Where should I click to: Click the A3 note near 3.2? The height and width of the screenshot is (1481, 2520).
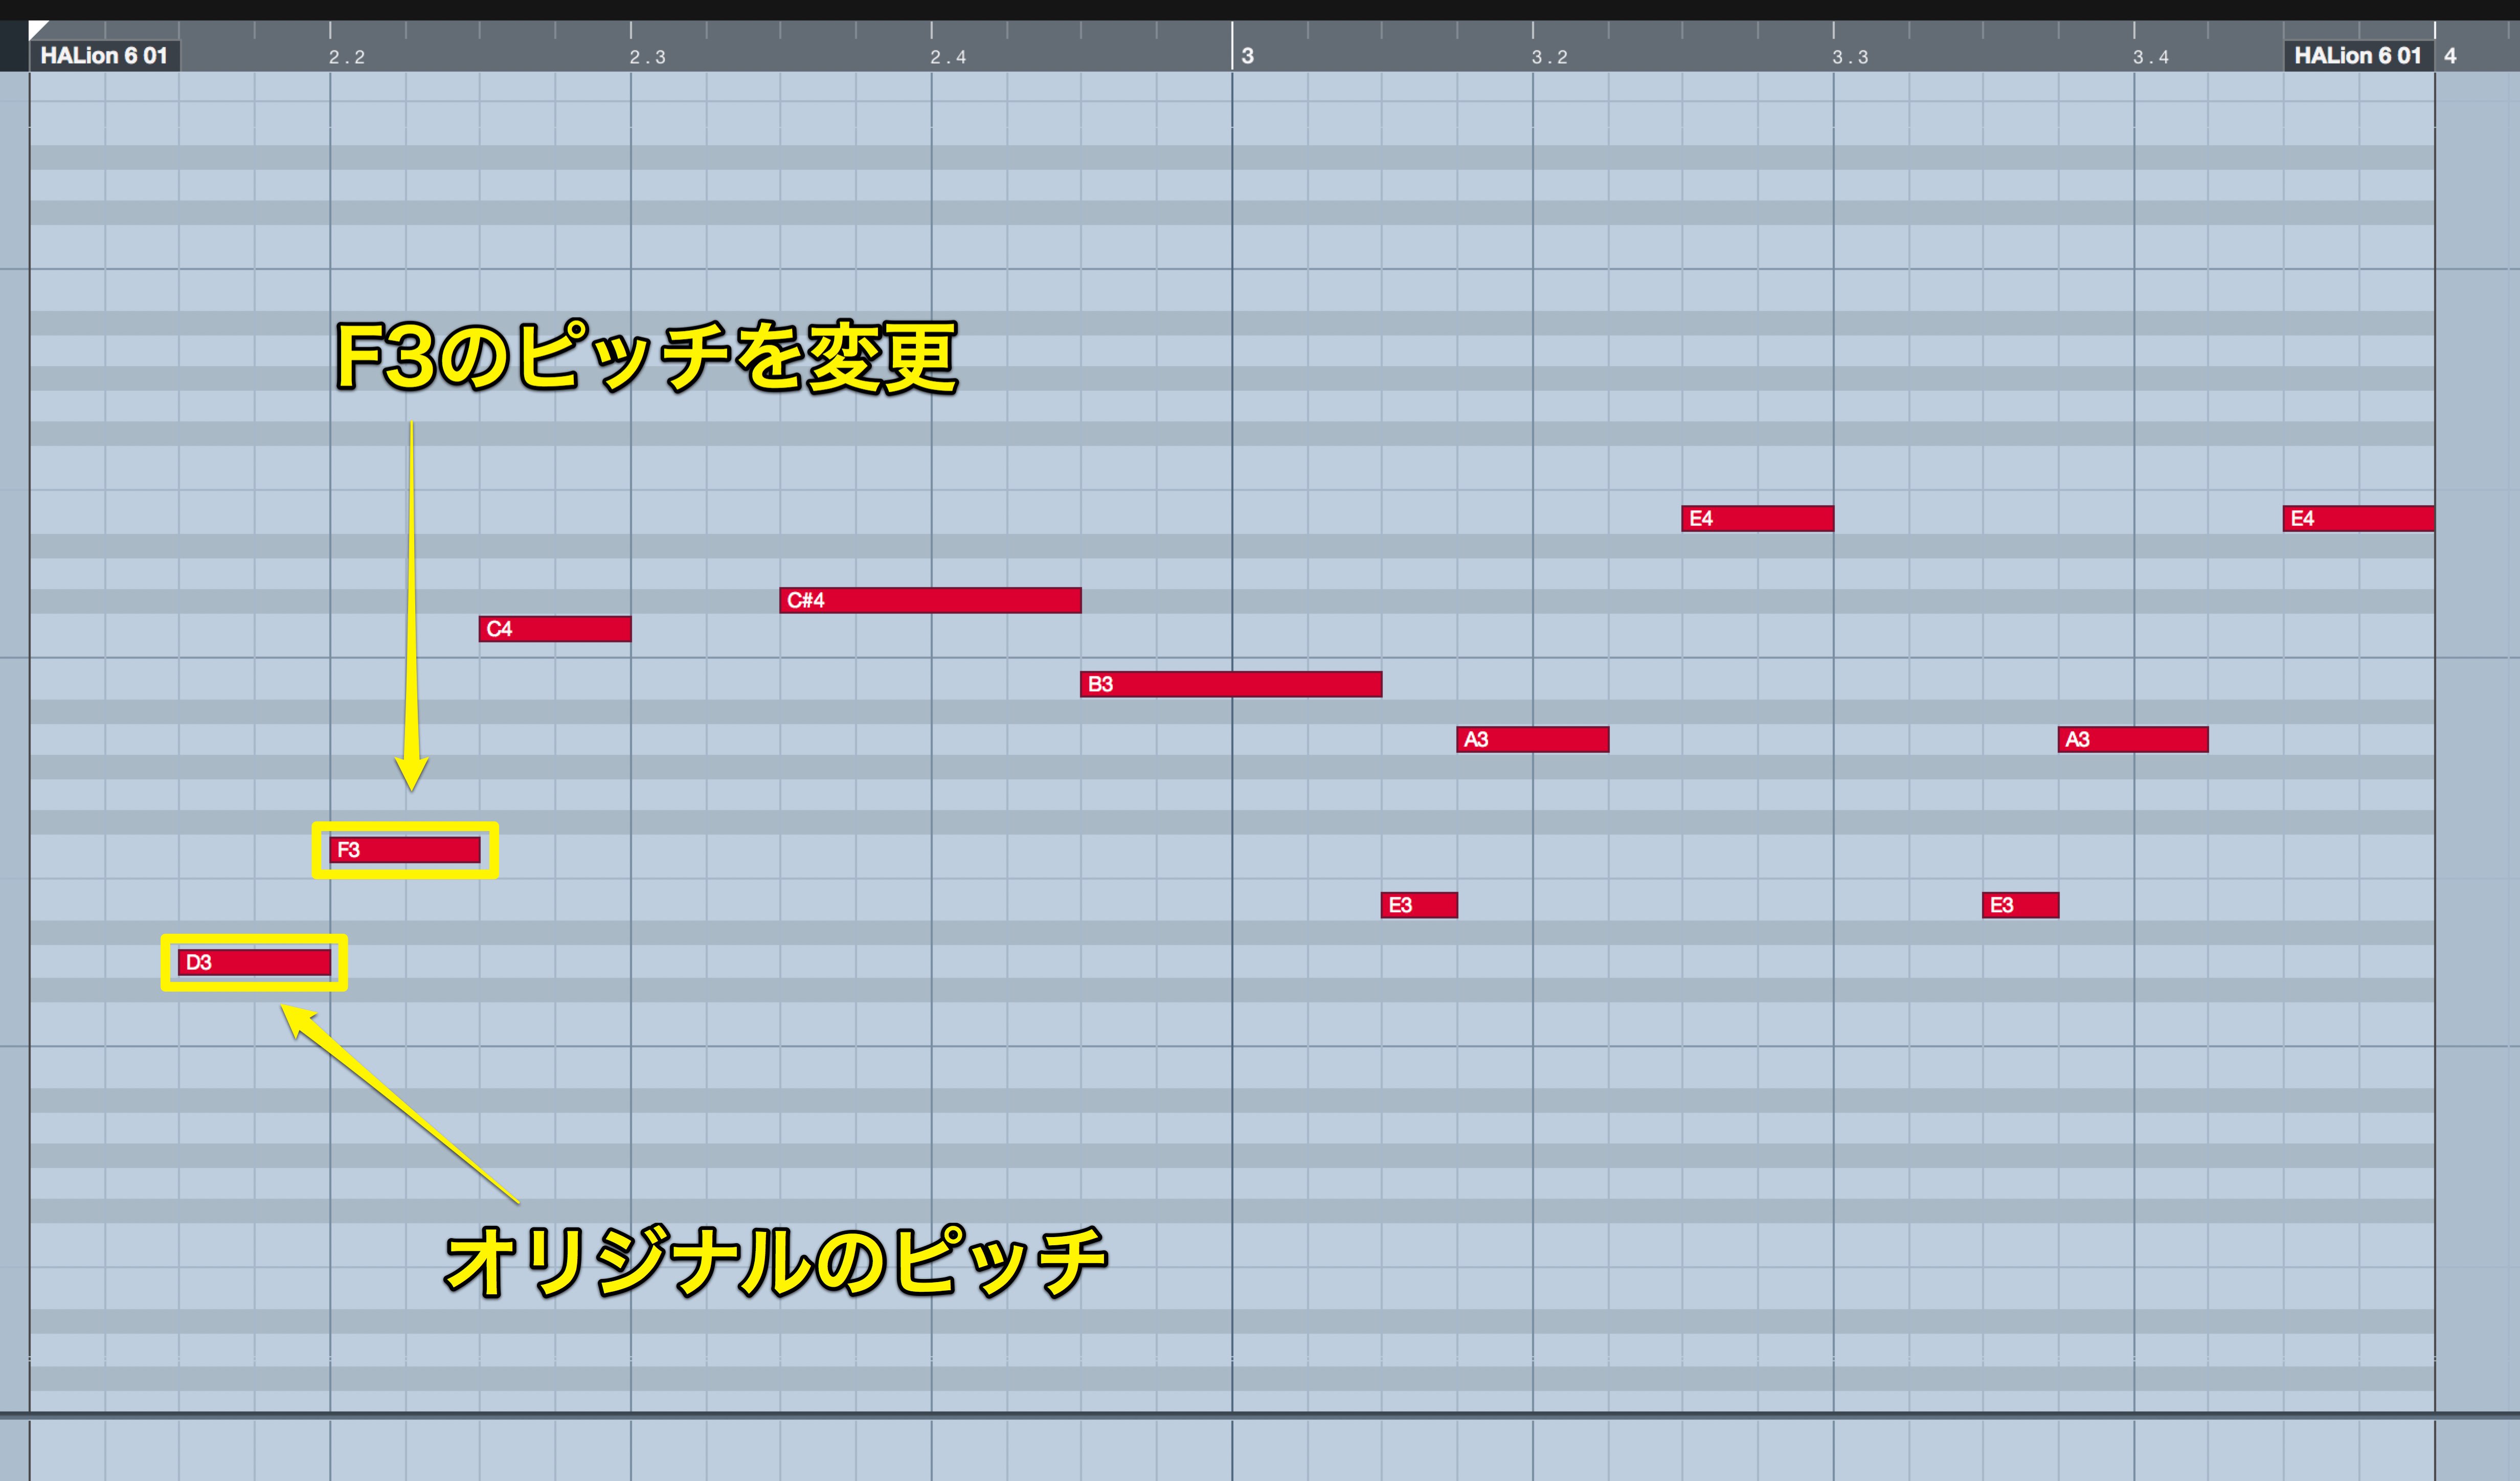tap(1533, 739)
